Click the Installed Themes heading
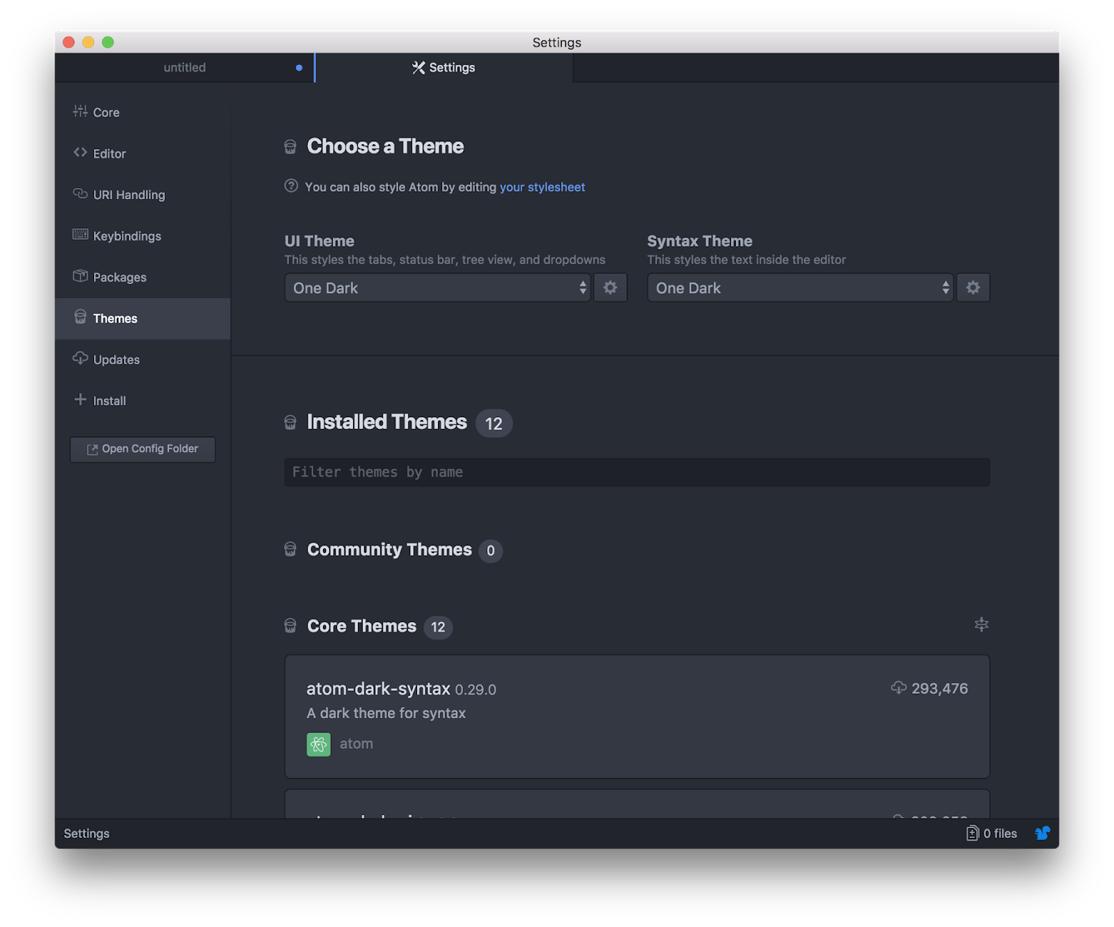The width and height of the screenshot is (1114, 927). tap(387, 422)
